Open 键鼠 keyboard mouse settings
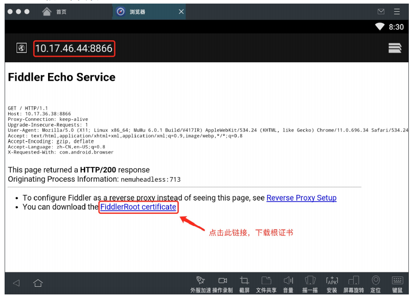The width and height of the screenshot is (415, 298). pos(397,284)
